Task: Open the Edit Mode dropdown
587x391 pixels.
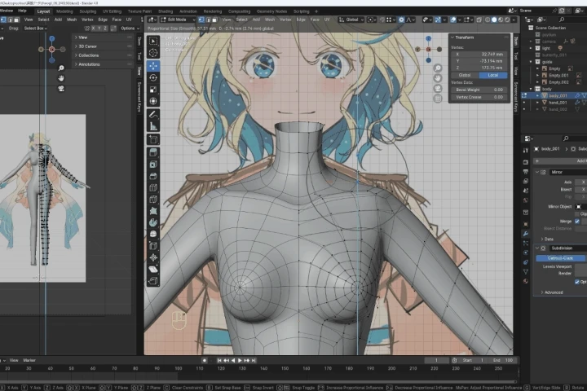Action: click(x=179, y=20)
